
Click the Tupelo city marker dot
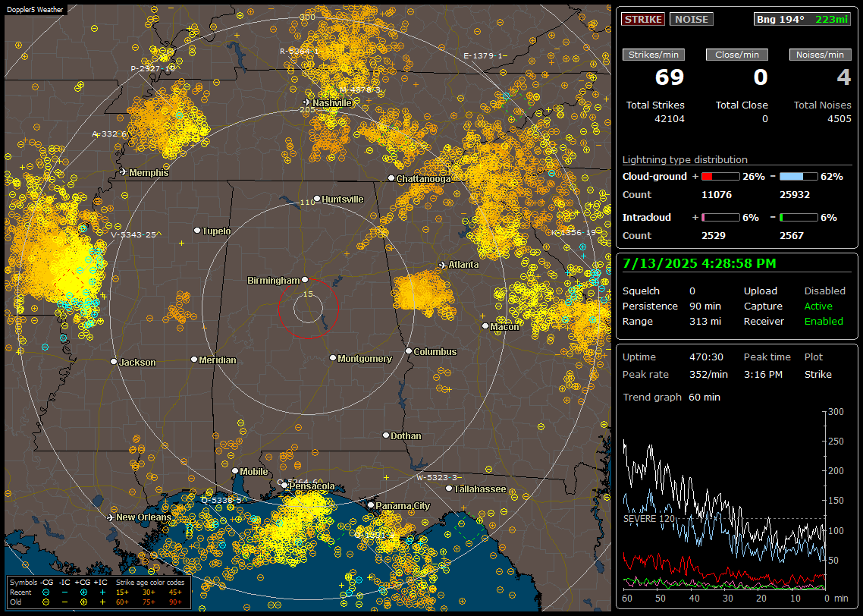(197, 230)
